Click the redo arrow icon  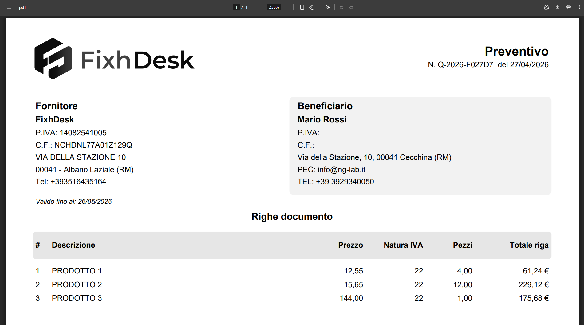[351, 7]
